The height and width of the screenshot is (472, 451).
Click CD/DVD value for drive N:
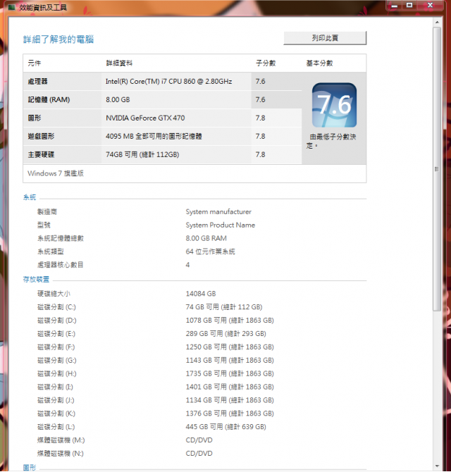point(199,454)
